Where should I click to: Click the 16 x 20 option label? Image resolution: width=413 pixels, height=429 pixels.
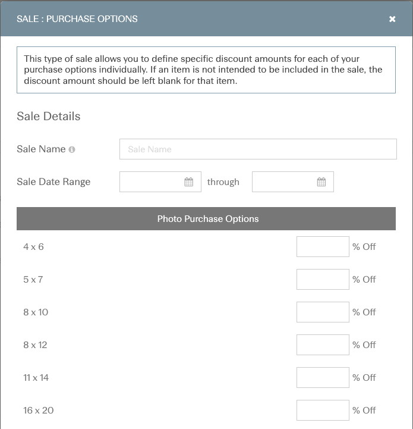click(x=38, y=411)
